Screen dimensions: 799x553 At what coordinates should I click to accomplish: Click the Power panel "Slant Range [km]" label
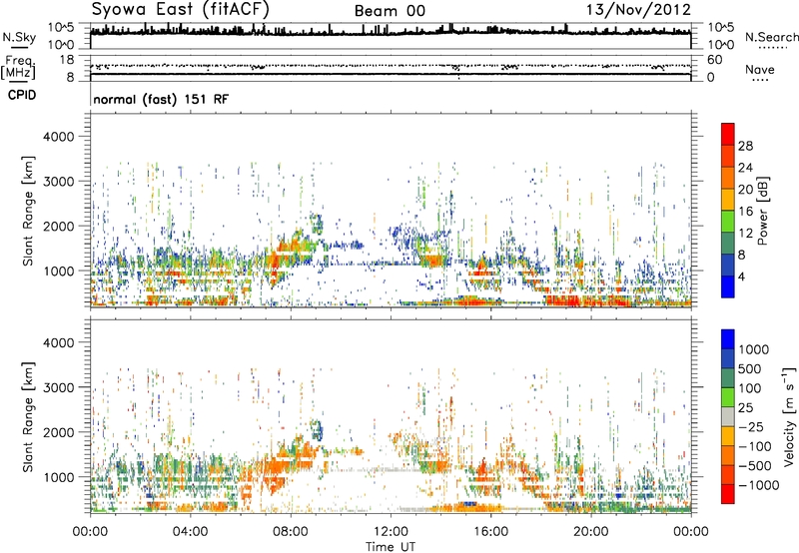click(27, 211)
